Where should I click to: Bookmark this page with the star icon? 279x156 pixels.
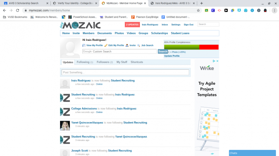tap(198, 10)
